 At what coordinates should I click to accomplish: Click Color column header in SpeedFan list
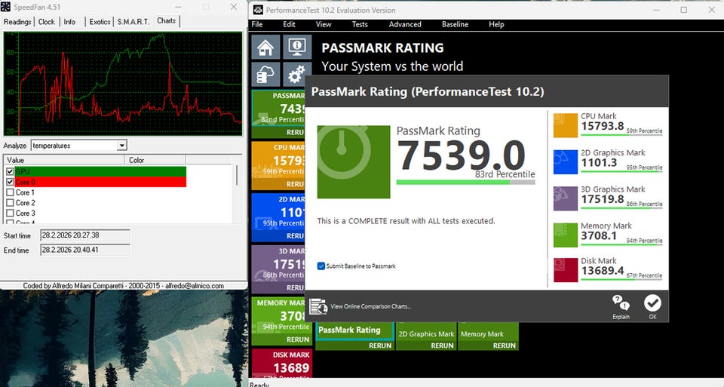(x=155, y=160)
